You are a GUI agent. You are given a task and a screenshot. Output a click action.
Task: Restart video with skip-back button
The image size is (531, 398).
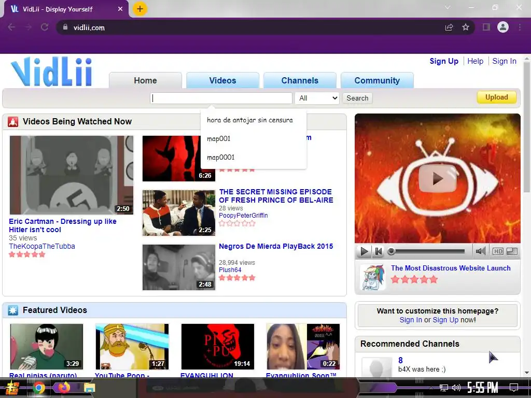378,251
